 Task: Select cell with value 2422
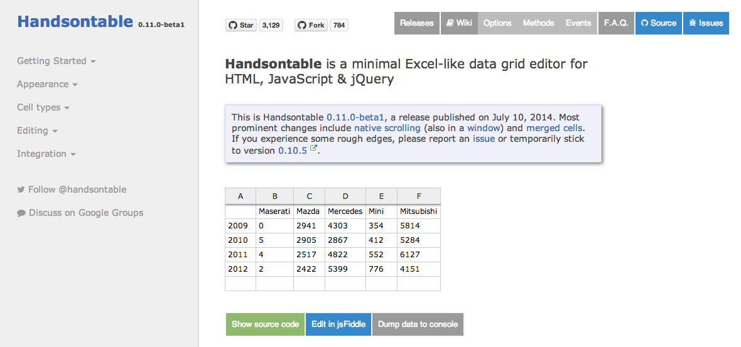(x=310, y=269)
